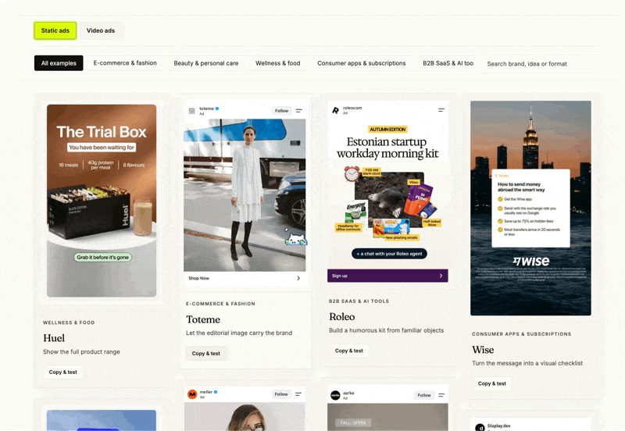This screenshot has height=431, width=625.
Task: Switch to the Static ads tab
Action: point(55,30)
